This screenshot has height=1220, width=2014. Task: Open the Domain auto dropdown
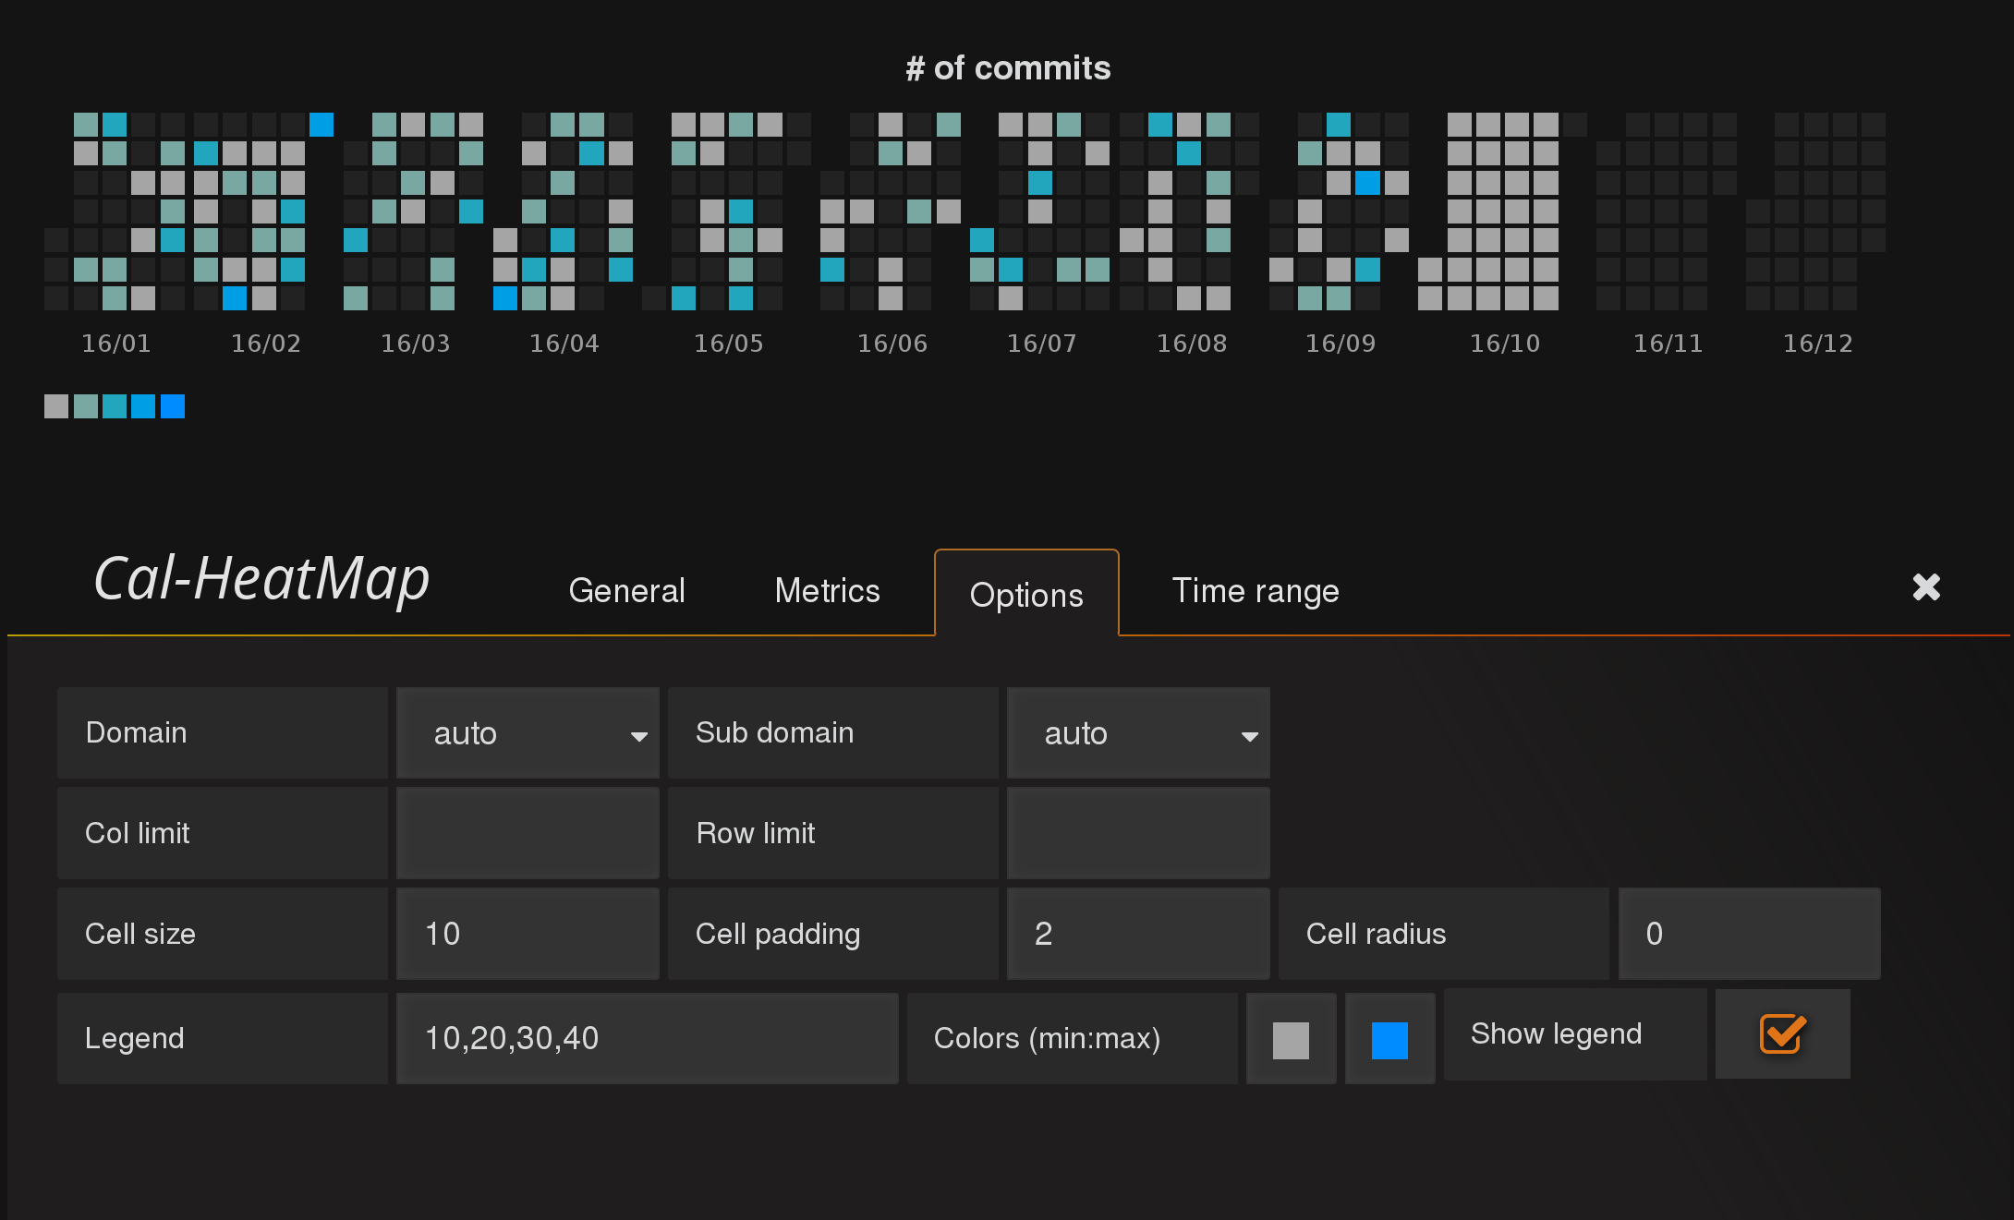coord(528,733)
